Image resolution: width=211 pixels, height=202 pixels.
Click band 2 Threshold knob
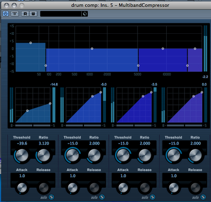[72, 155]
